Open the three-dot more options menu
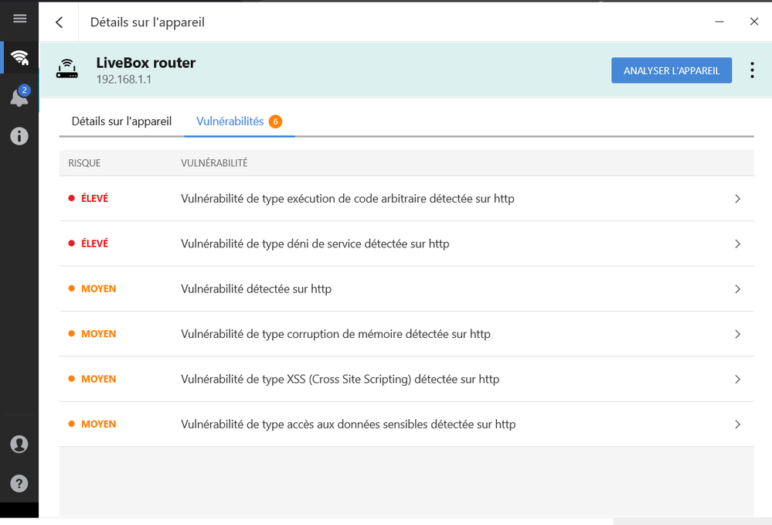The height and width of the screenshot is (525, 772). click(752, 70)
